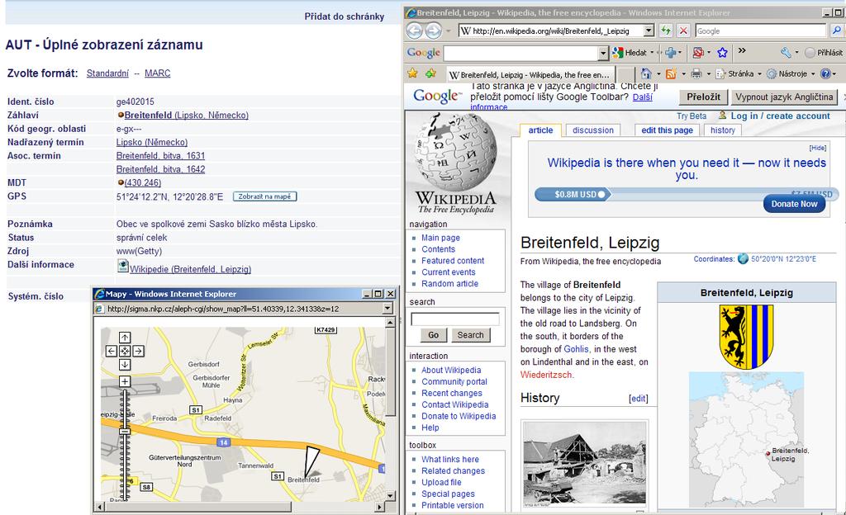The height and width of the screenshot is (515, 846).
Task: Stop loading the Wikipedia page
Action: point(683,31)
